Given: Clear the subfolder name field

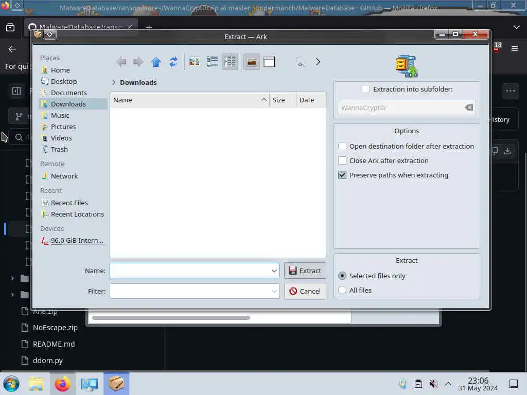Looking at the screenshot, I should click(x=469, y=107).
